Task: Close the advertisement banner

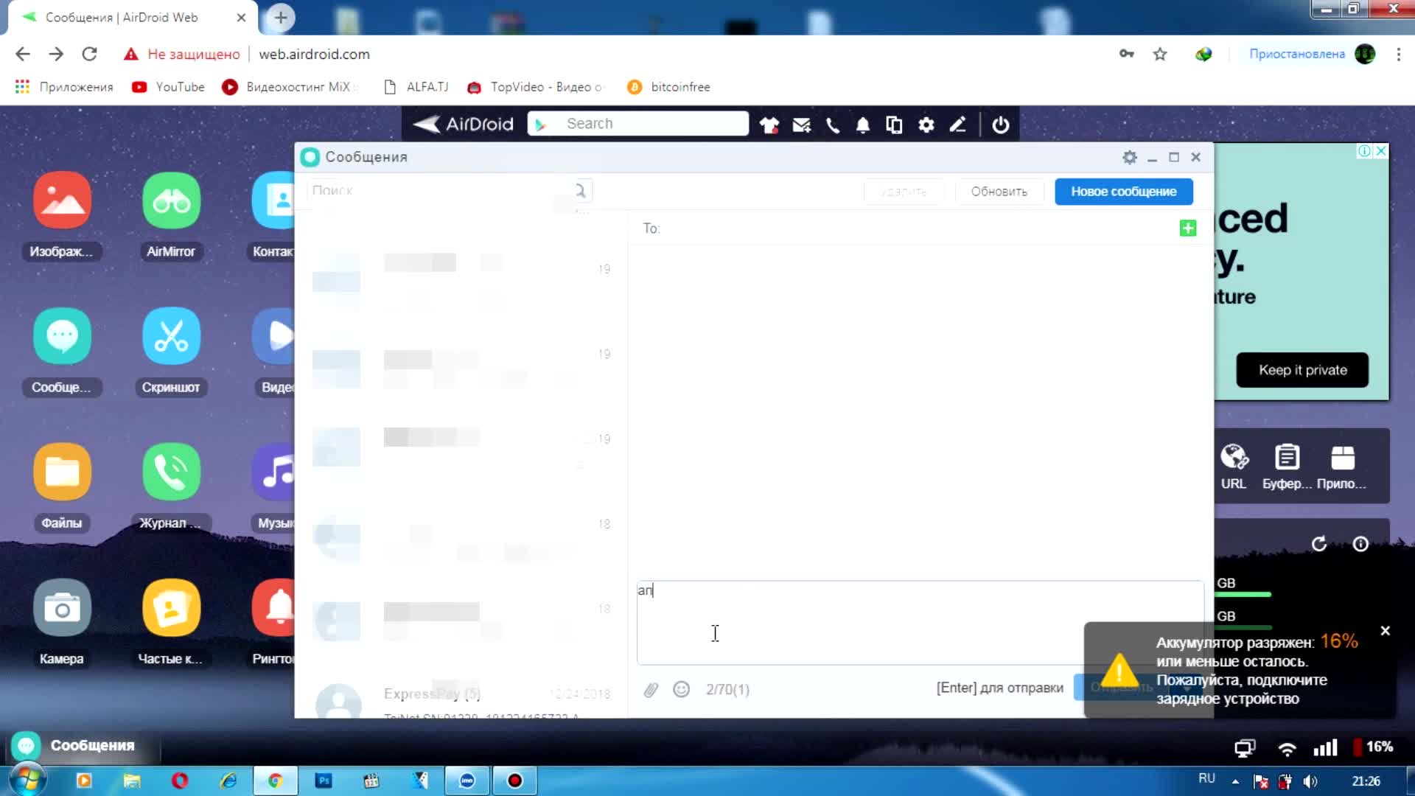Action: point(1381,151)
